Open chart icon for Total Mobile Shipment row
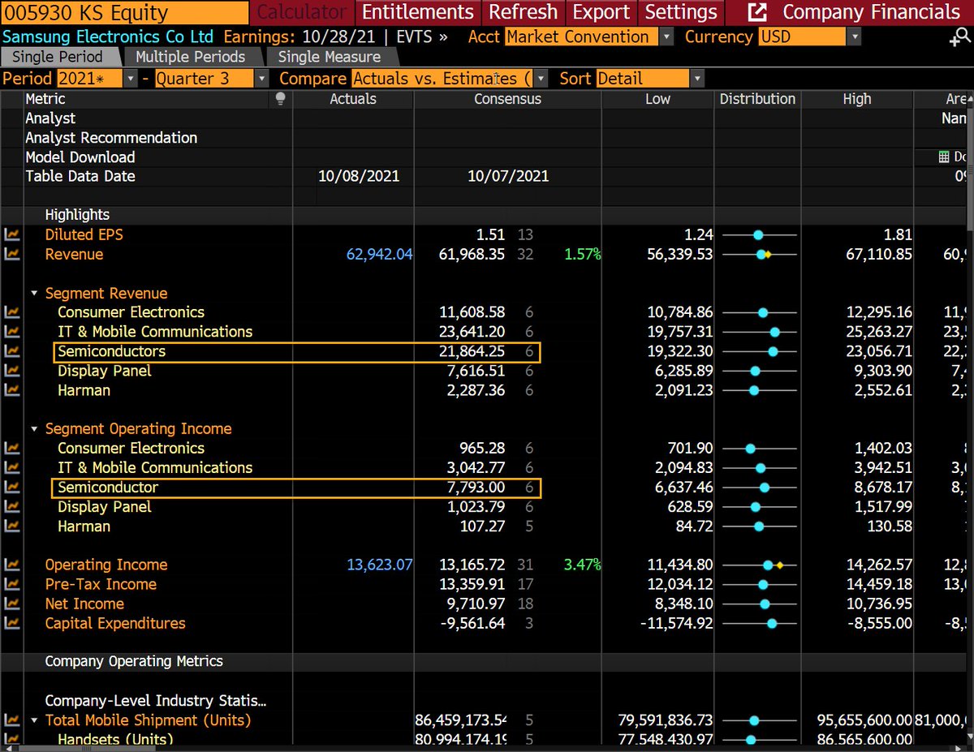974x752 pixels. pos(11,720)
